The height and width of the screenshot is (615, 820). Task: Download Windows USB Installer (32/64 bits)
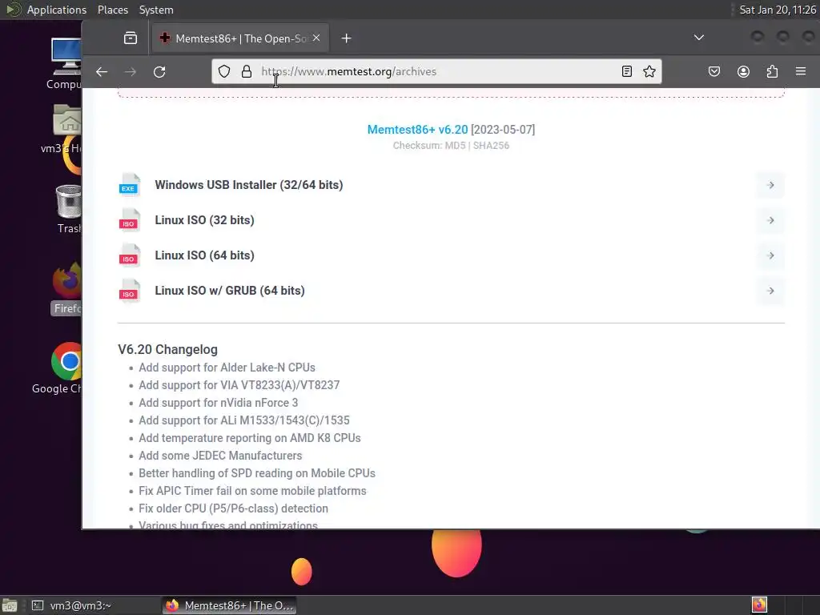[x=249, y=185]
